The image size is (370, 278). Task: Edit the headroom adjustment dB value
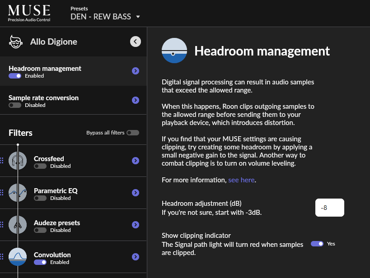click(329, 207)
